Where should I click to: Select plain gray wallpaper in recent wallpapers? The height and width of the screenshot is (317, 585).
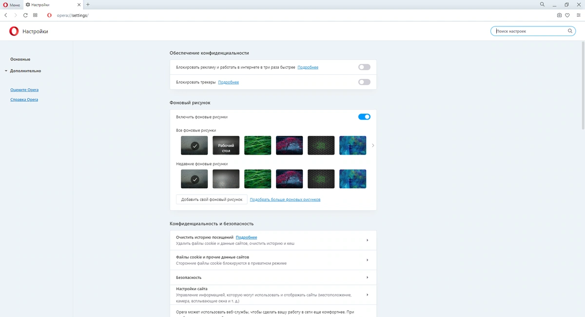click(226, 179)
